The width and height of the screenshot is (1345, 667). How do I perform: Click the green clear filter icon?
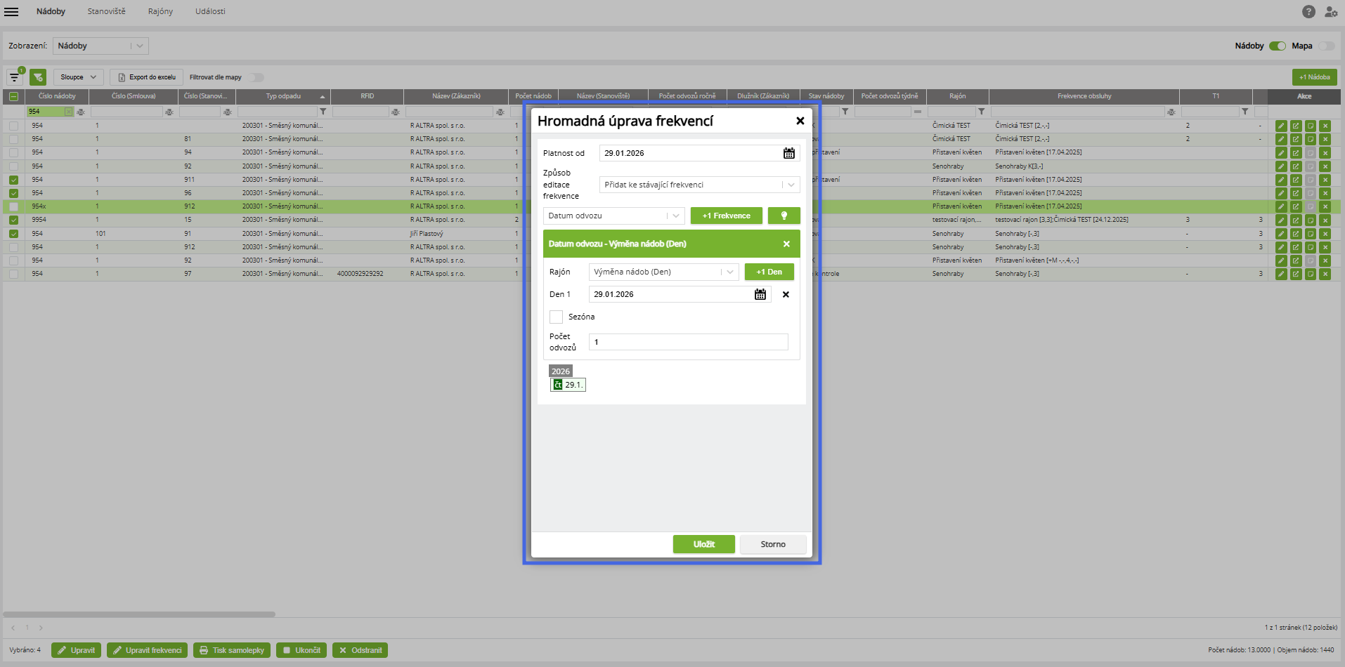[x=38, y=77]
